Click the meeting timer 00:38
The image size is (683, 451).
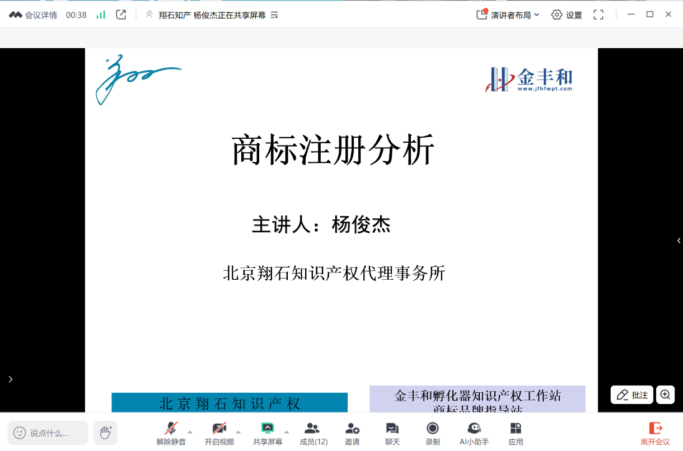click(x=76, y=15)
